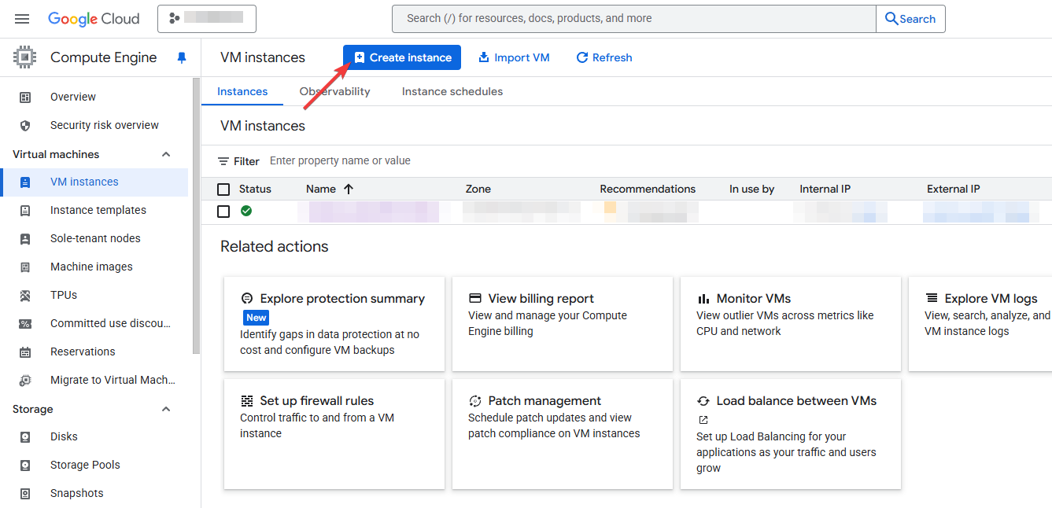Viewport: 1052px width, 508px height.
Task: Click the Machine images icon
Action: click(x=25, y=267)
